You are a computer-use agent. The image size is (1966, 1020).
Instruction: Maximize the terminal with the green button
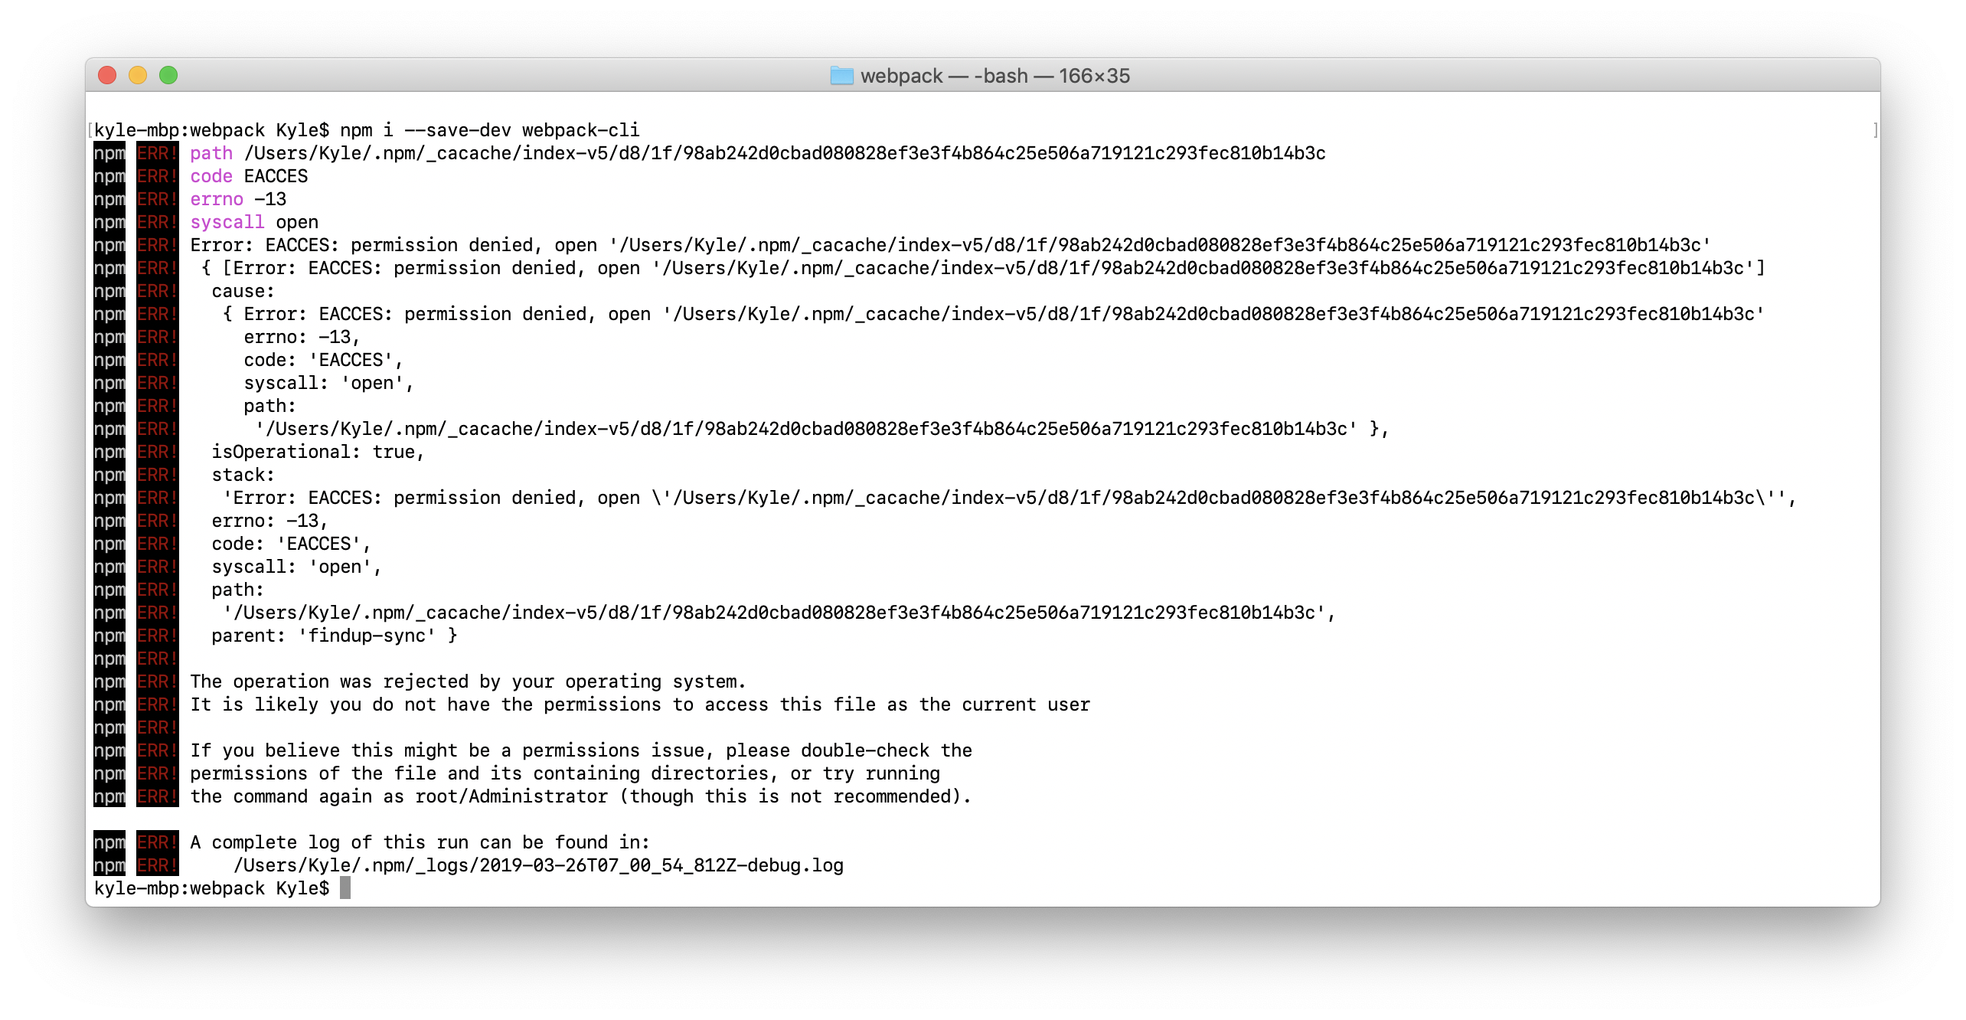pos(168,75)
